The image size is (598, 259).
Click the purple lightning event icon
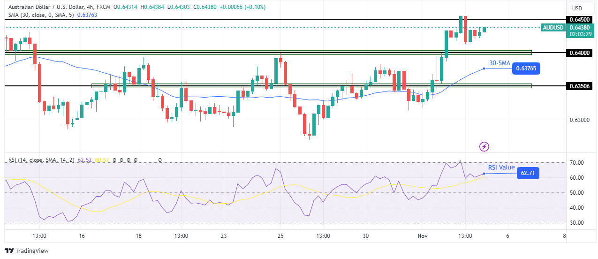click(x=484, y=147)
